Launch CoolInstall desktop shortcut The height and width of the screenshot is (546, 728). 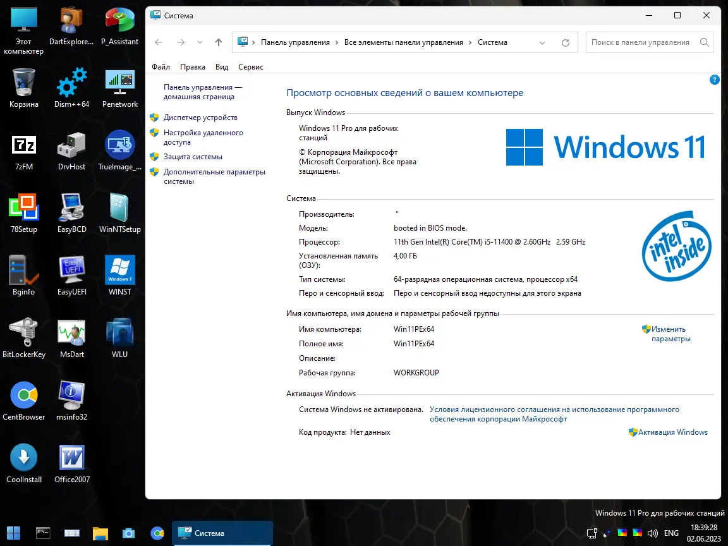tap(23, 464)
